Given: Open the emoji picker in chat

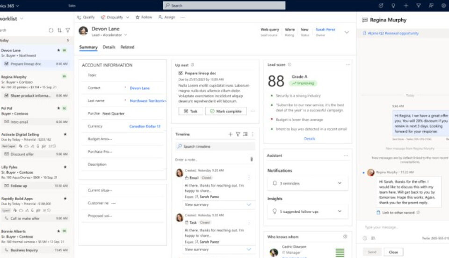Looking at the screenshot, I should pos(365,238).
